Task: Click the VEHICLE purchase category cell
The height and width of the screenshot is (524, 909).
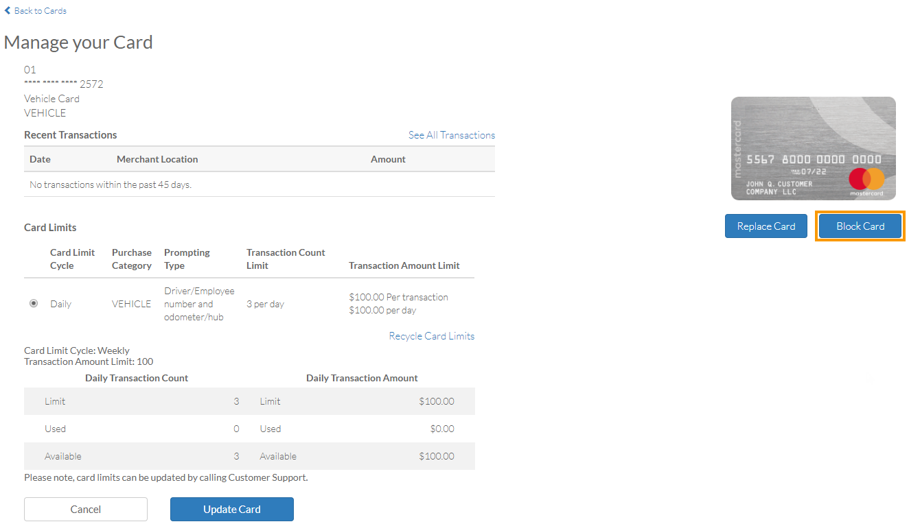Action: (131, 303)
